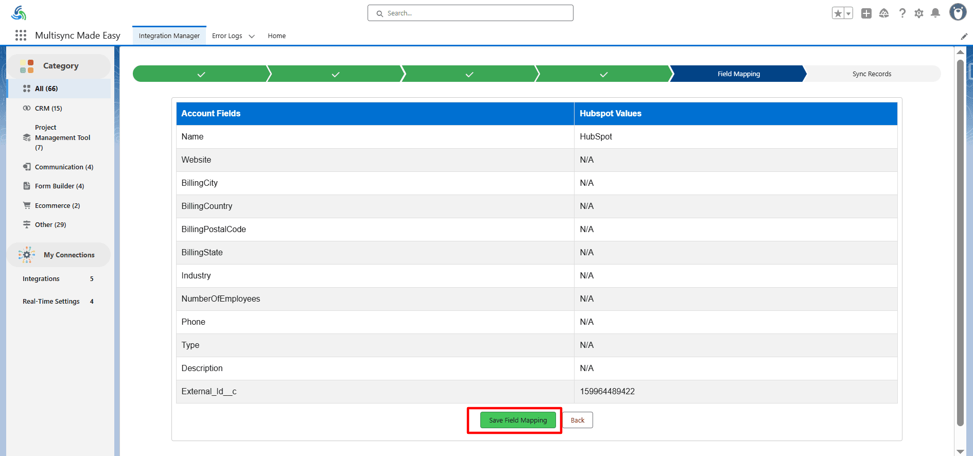Click the Save Field Mapping button
The width and height of the screenshot is (973, 456).
517,420
